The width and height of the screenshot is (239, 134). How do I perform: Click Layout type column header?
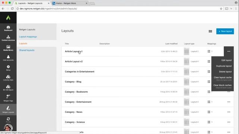pyautogui.click(x=189, y=44)
